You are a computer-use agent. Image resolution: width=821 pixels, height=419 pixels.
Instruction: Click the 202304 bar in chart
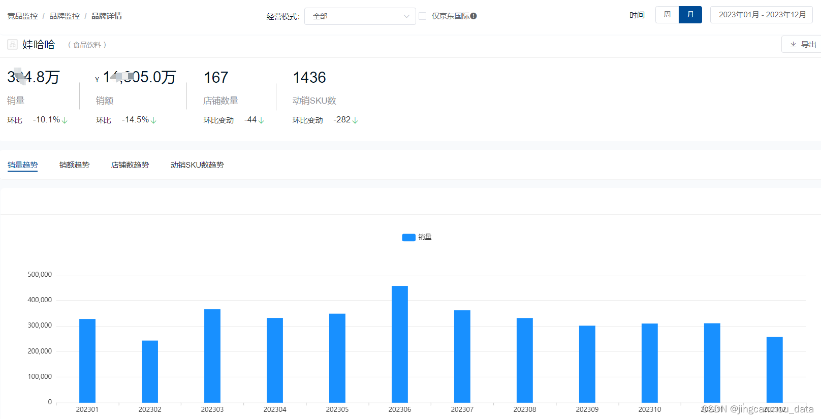[275, 361]
